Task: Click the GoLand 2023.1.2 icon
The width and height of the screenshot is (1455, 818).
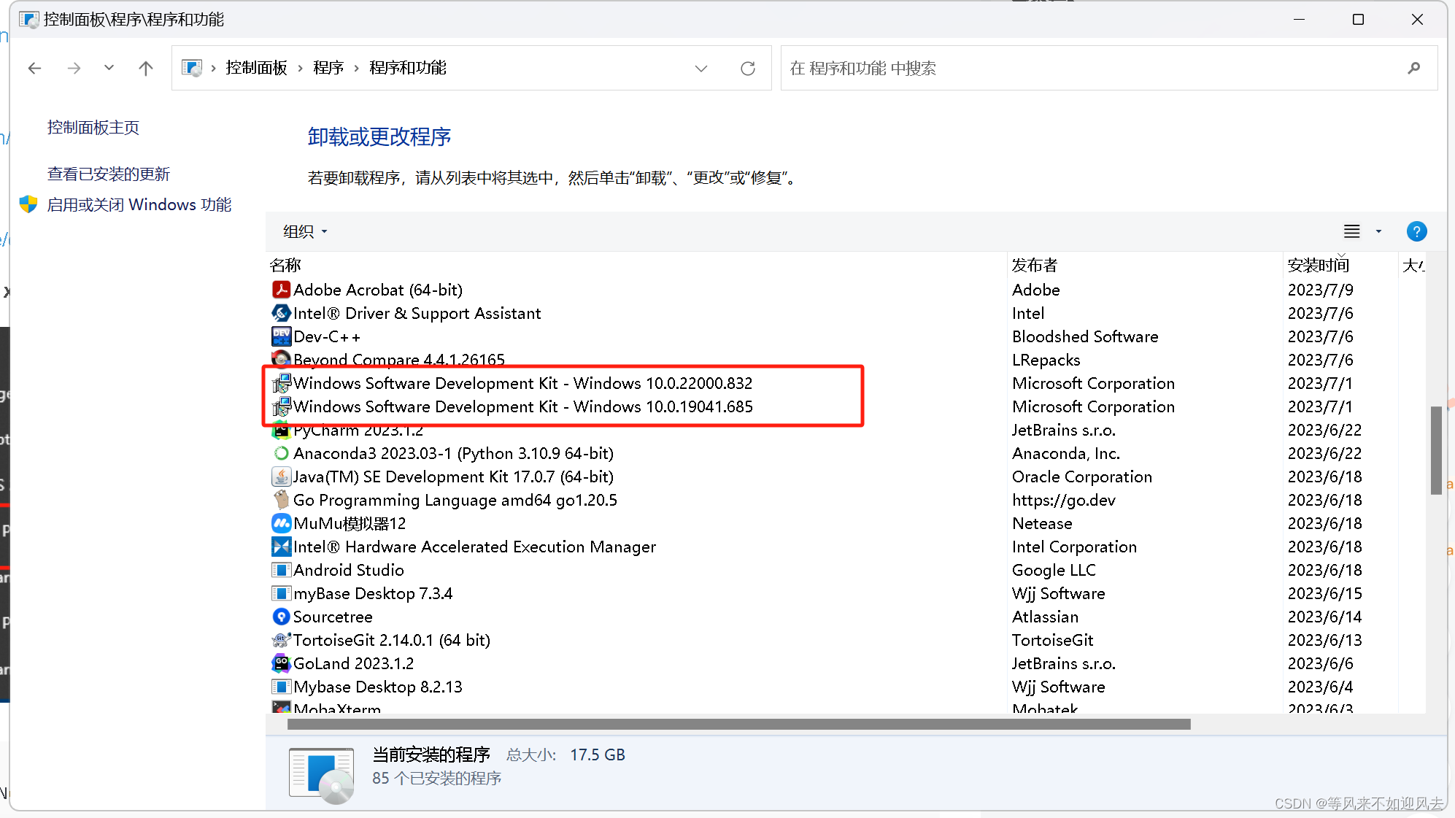Action: point(281,663)
